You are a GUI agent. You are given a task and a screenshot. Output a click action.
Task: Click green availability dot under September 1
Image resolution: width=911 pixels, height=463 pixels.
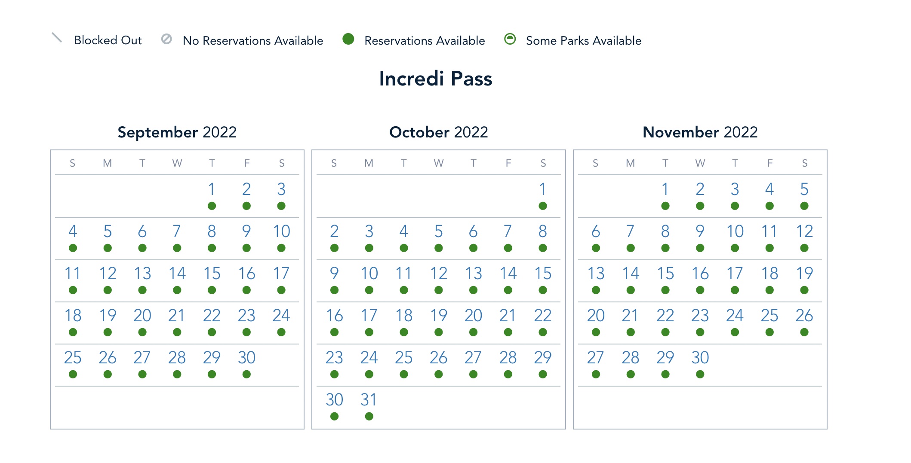pyautogui.click(x=212, y=206)
